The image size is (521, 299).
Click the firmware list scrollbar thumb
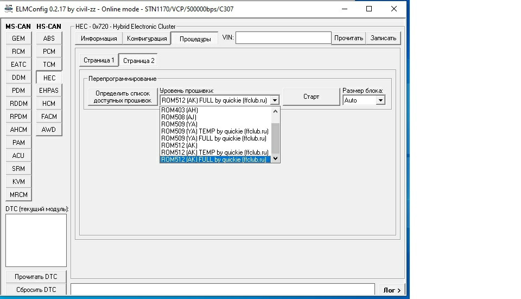pos(275,138)
